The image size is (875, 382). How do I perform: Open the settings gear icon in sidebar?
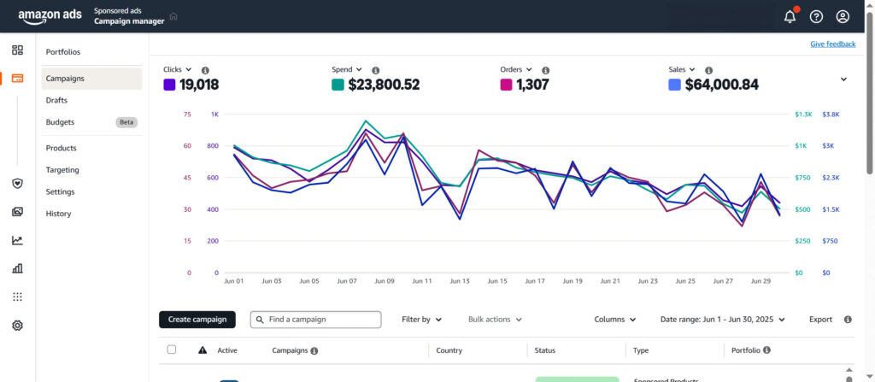(17, 326)
